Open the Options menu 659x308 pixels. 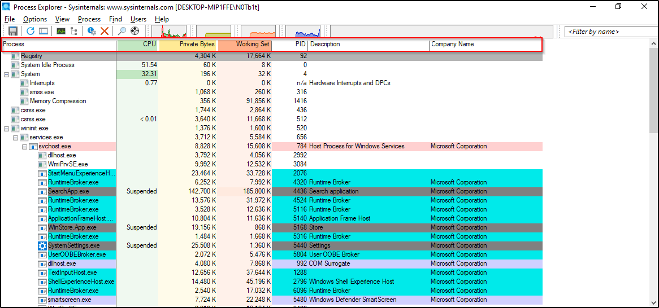tap(35, 19)
